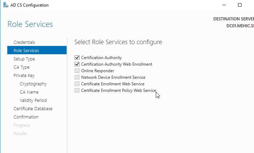Check the Online Responder checkbox
Screen dimensions: 254x153
point(77,71)
